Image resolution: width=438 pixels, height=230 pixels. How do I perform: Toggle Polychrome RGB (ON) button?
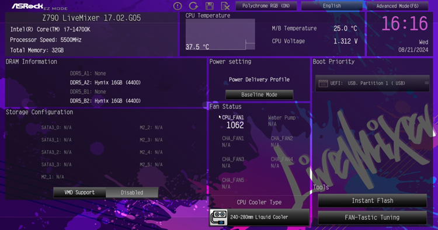(x=266, y=6)
